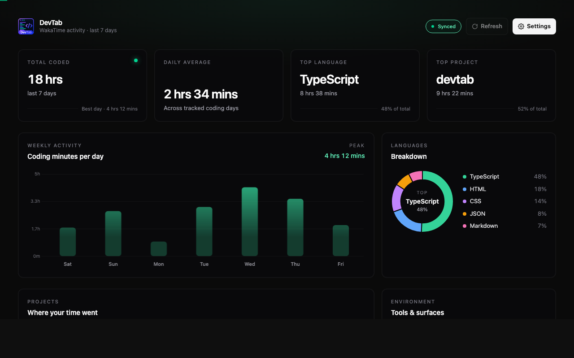The width and height of the screenshot is (574, 358).
Task: Click the "WEEKLY ACTIVITY" section label
Action: point(55,145)
